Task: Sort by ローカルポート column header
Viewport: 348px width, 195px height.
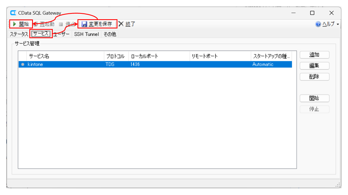Action: (x=159, y=56)
